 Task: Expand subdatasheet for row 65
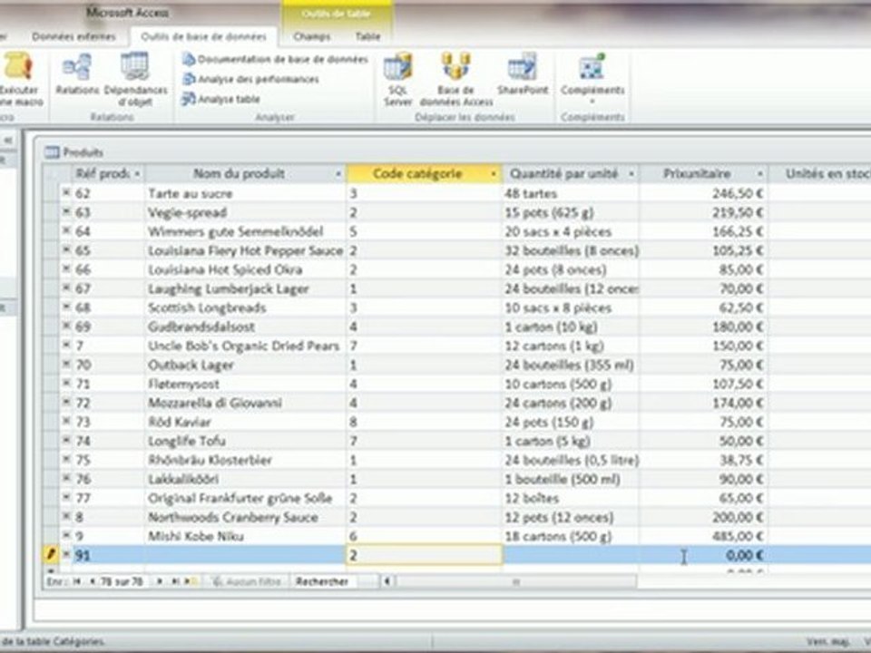click(x=66, y=250)
